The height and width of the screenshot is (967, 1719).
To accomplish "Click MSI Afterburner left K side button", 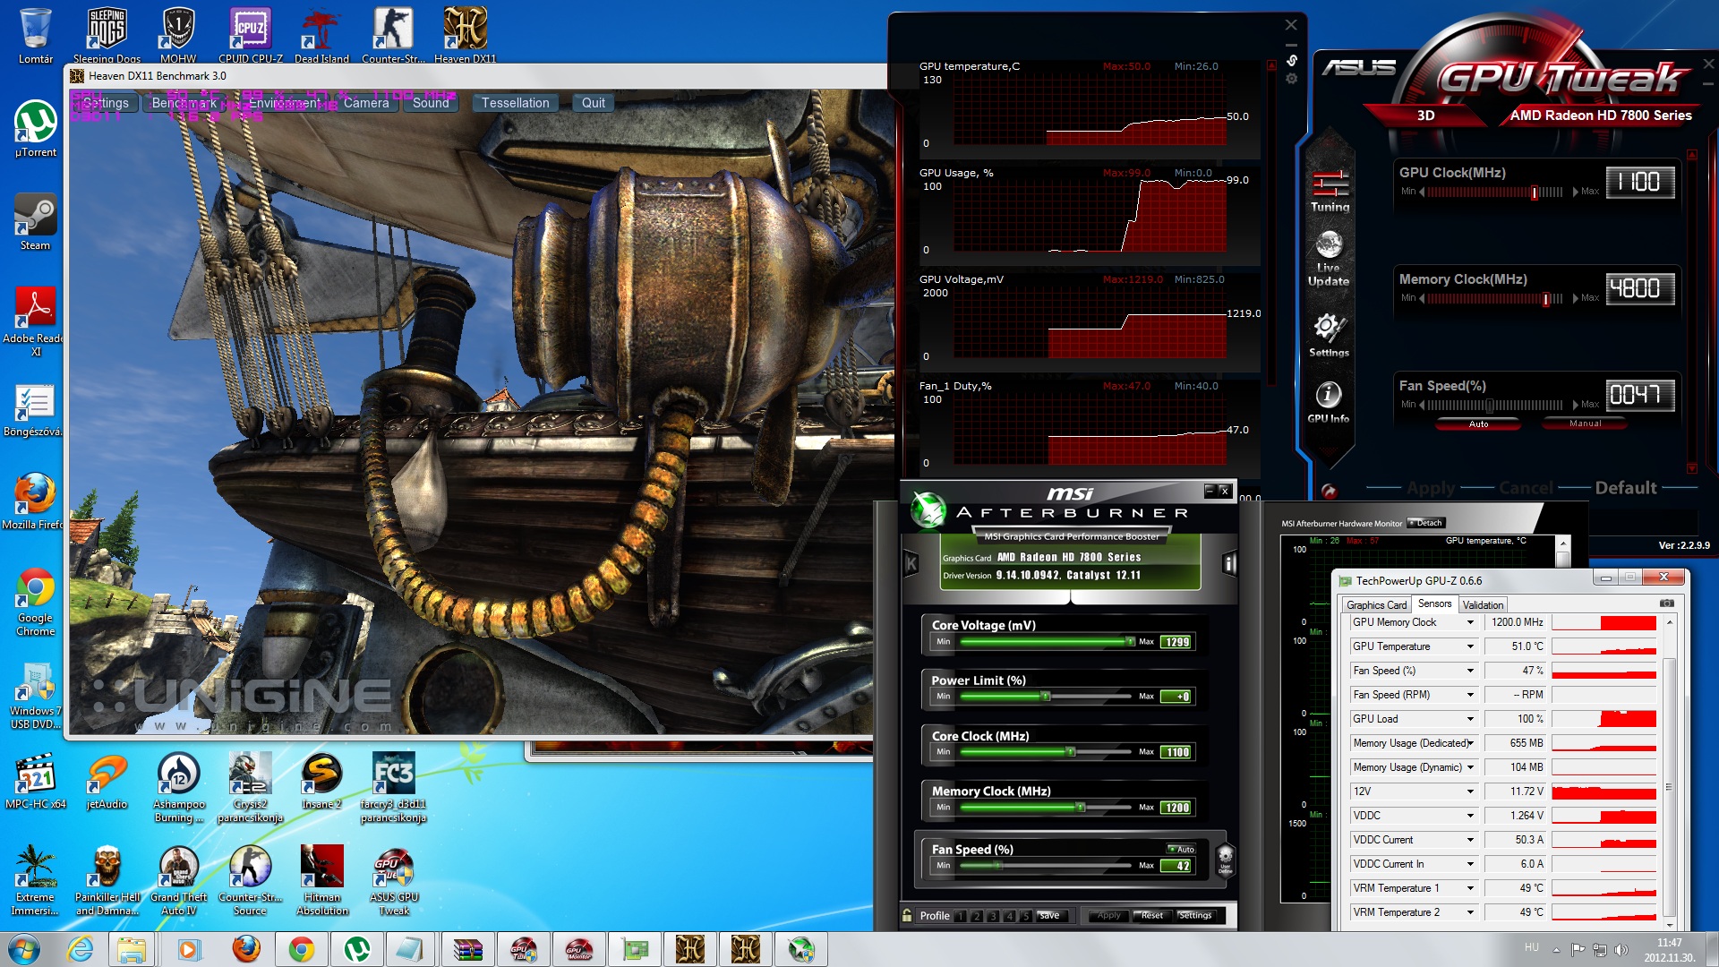I will tap(911, 563).
